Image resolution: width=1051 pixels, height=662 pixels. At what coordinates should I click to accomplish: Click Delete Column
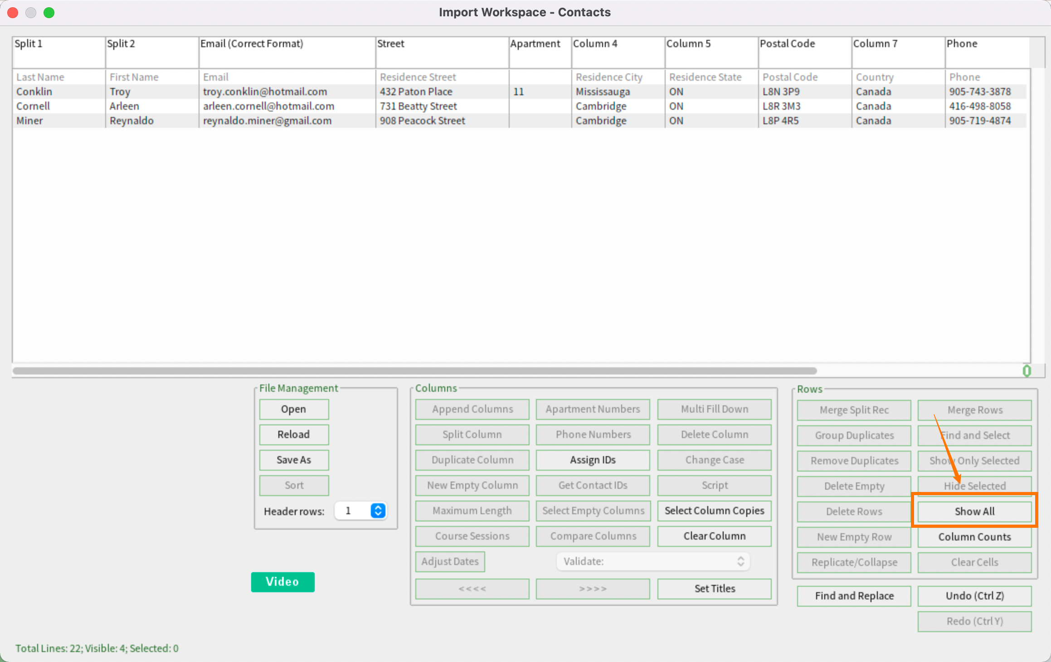coord(715,435)
